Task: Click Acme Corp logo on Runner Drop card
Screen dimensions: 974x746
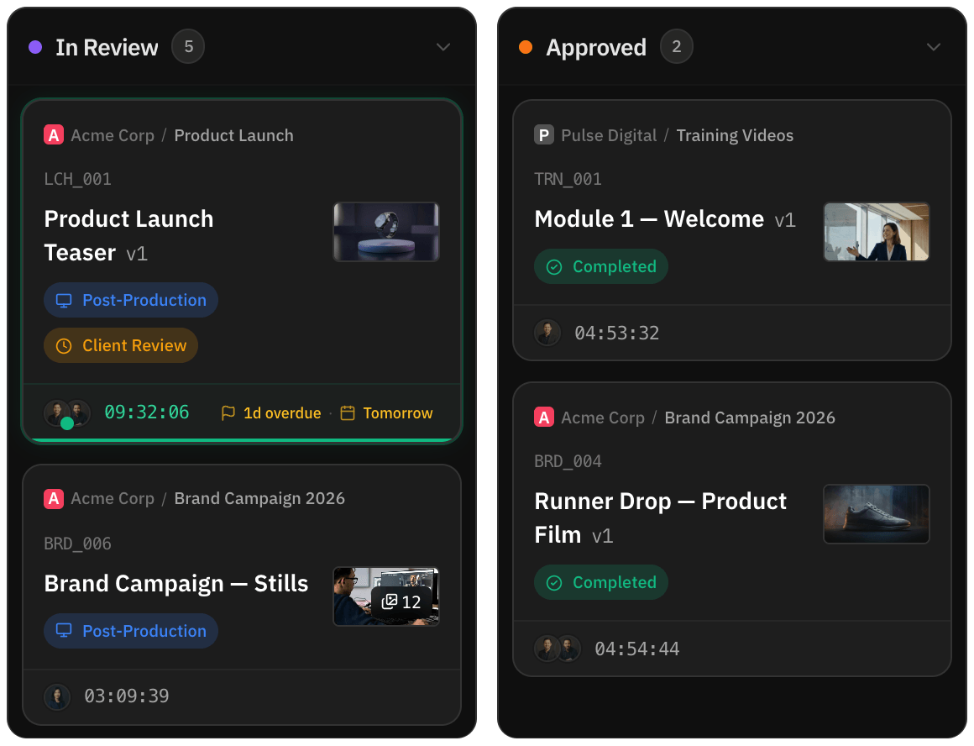Action: pyautogui.click(x=544, y=418)
